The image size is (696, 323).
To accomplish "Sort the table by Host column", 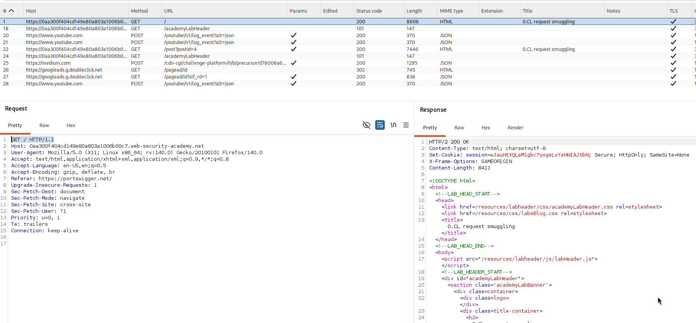I will (76, 11).
